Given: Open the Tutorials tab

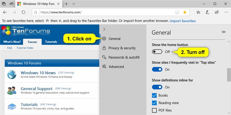Looking at the screenshot, I should (x=51, y=42).
